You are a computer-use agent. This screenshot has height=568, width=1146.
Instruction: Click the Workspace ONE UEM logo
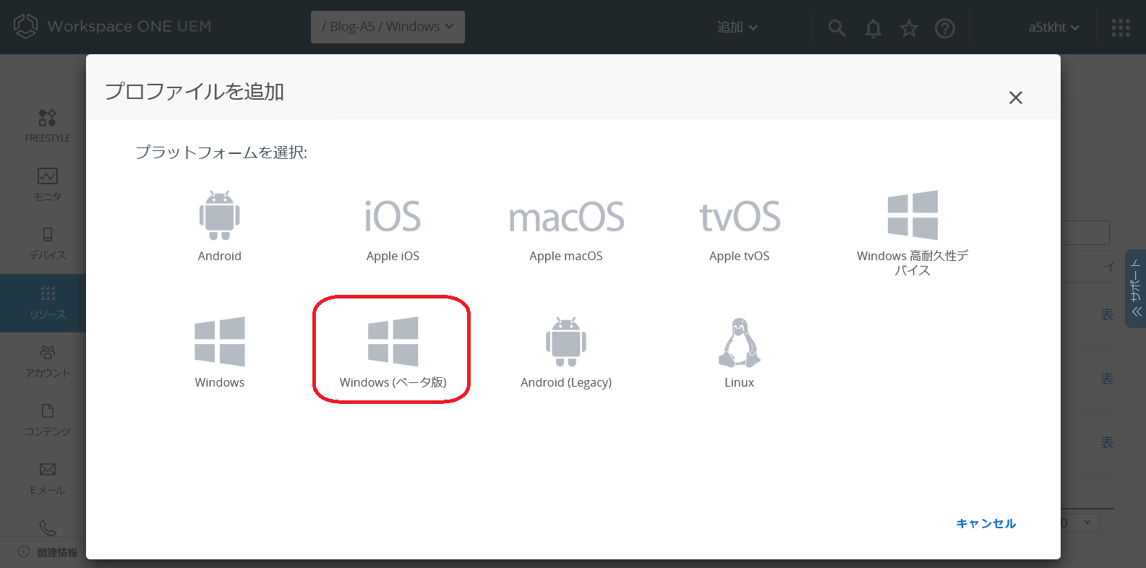(x=113, y=26)
